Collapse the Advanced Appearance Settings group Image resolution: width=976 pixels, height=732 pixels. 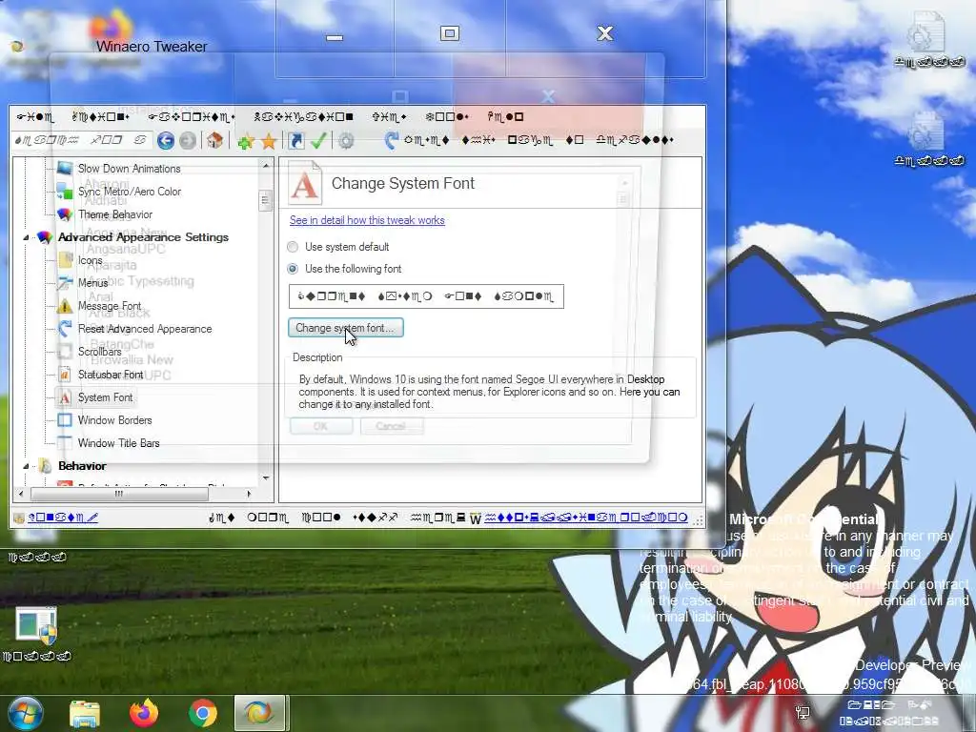tap(26, 237)
